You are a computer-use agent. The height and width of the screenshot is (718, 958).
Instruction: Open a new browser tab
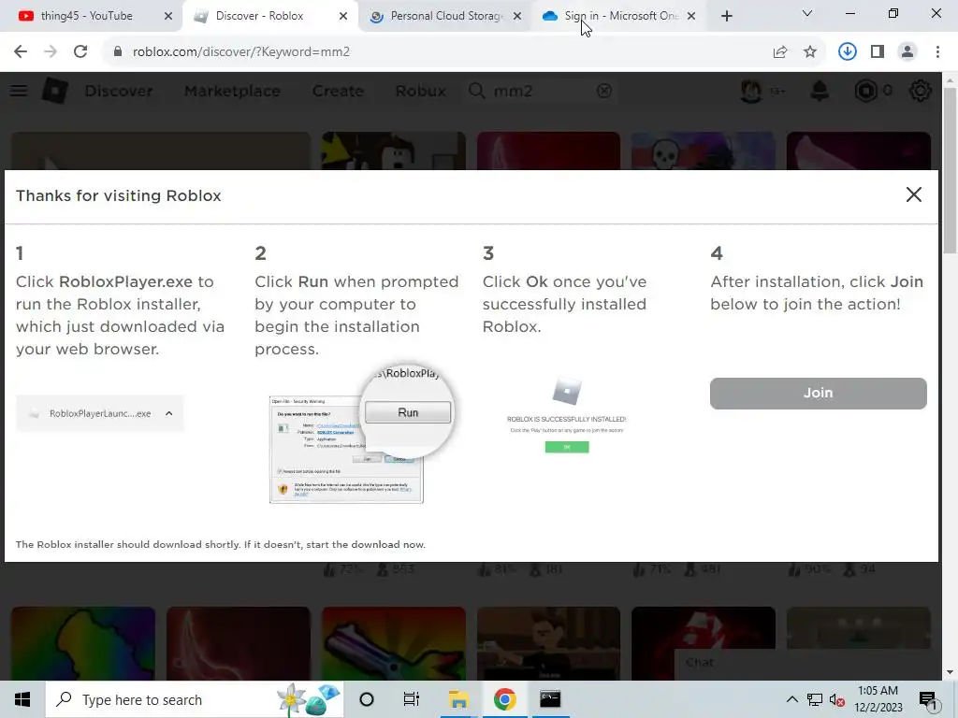(726, 16)
